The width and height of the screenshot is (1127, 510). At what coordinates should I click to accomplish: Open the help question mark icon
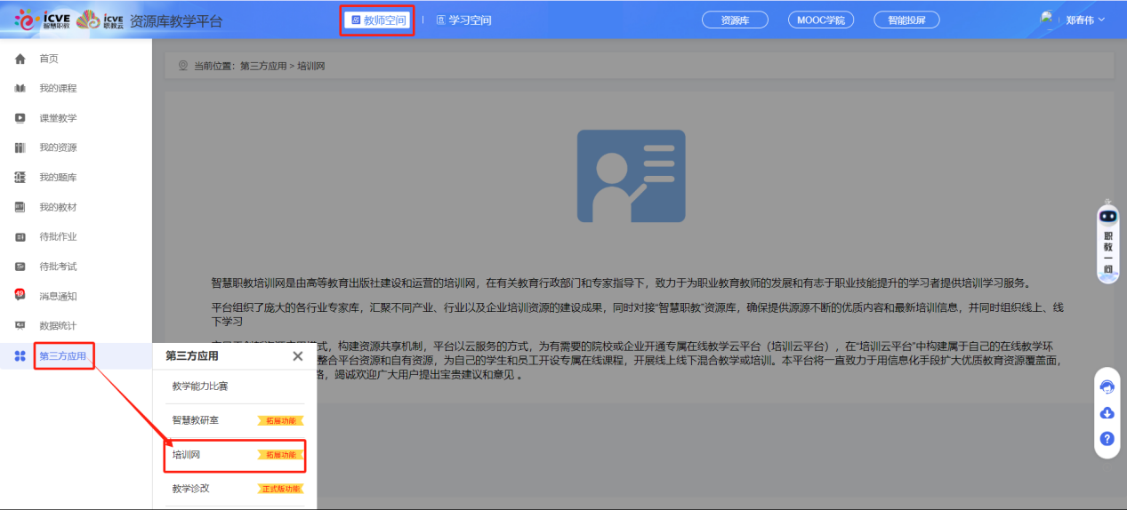point(1107,439)
